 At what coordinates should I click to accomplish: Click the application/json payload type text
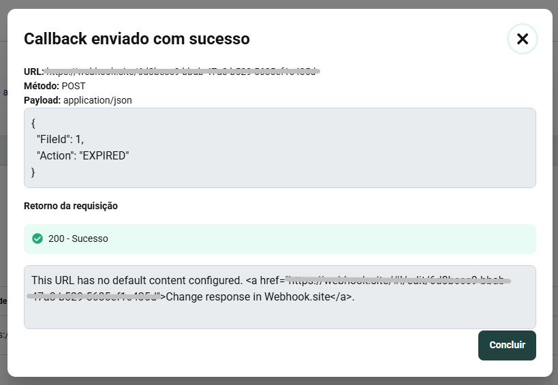97,100
